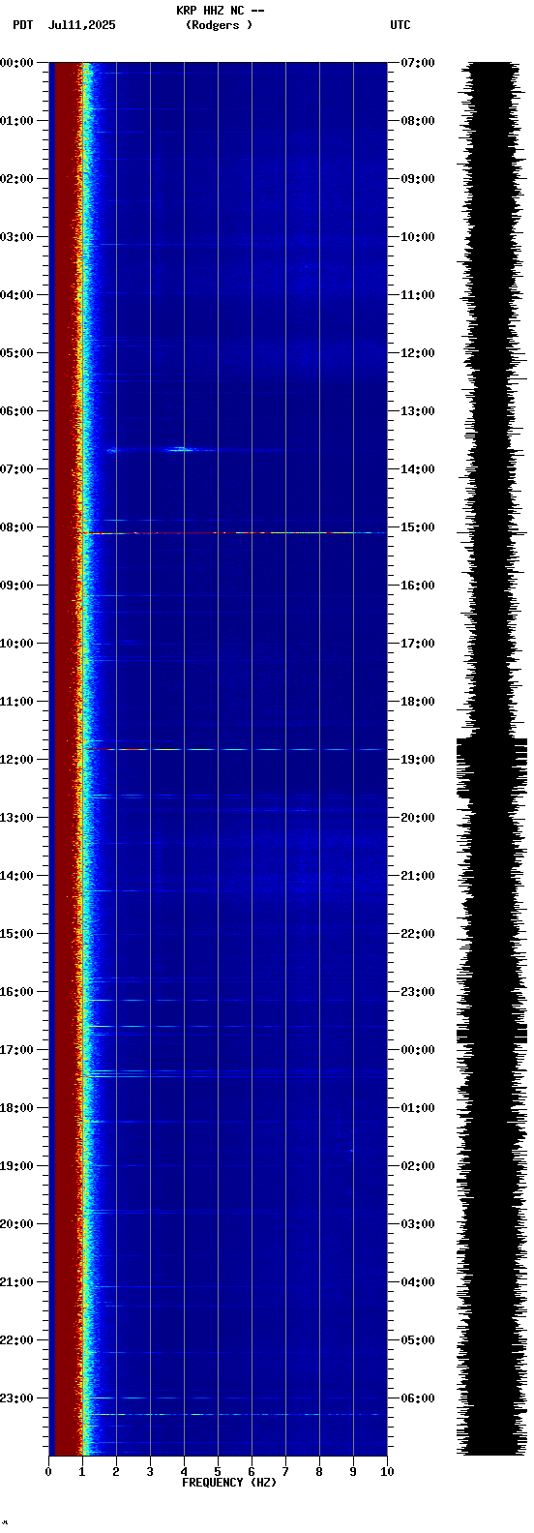534x1533 pixels.
Task: Click the dashed event line near 11:50 PDT
Action: pyautogui.click(x=234, y=749)
